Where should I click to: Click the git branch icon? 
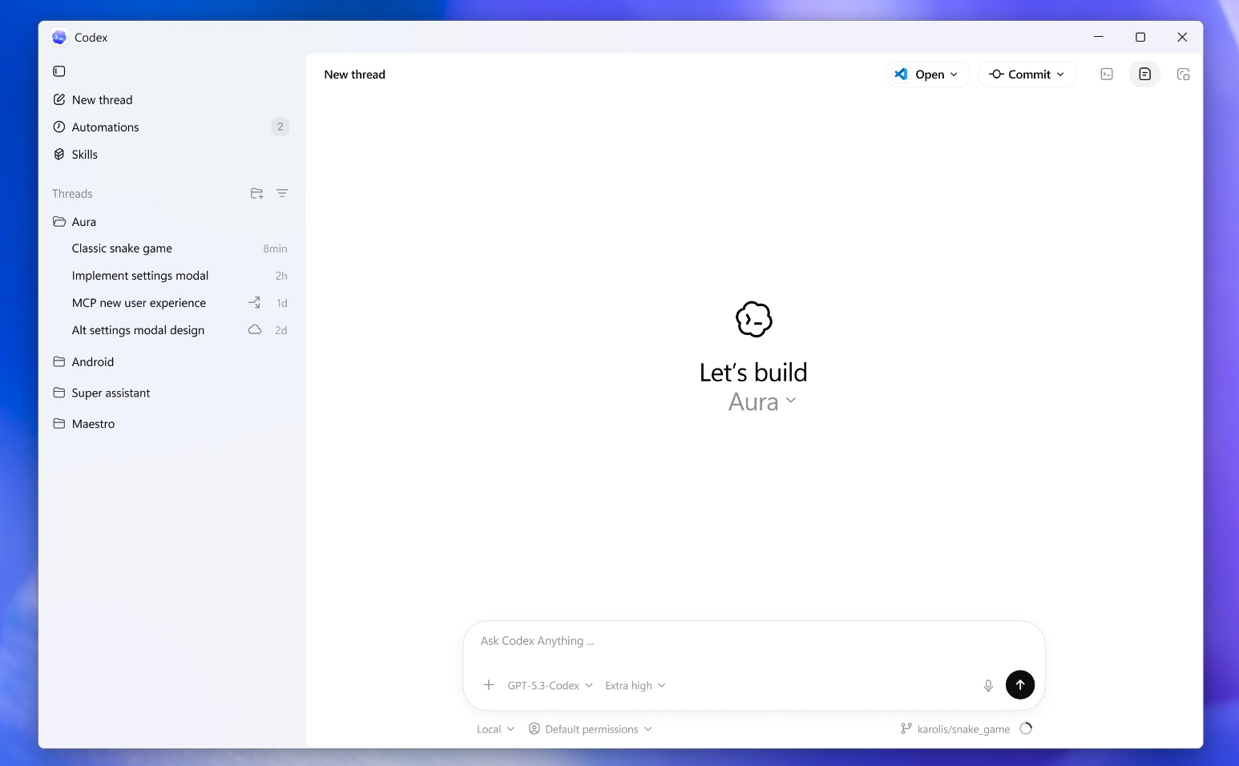tap(906, 728)
